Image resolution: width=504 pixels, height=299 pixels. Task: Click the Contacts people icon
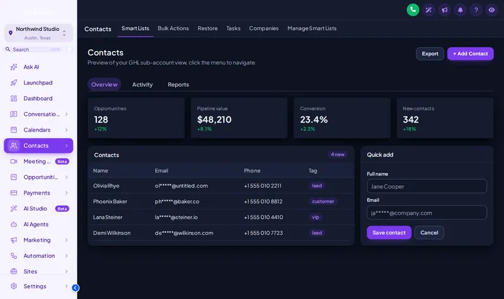(13, 145)
